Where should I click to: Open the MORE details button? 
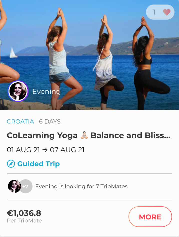point(150,217)
